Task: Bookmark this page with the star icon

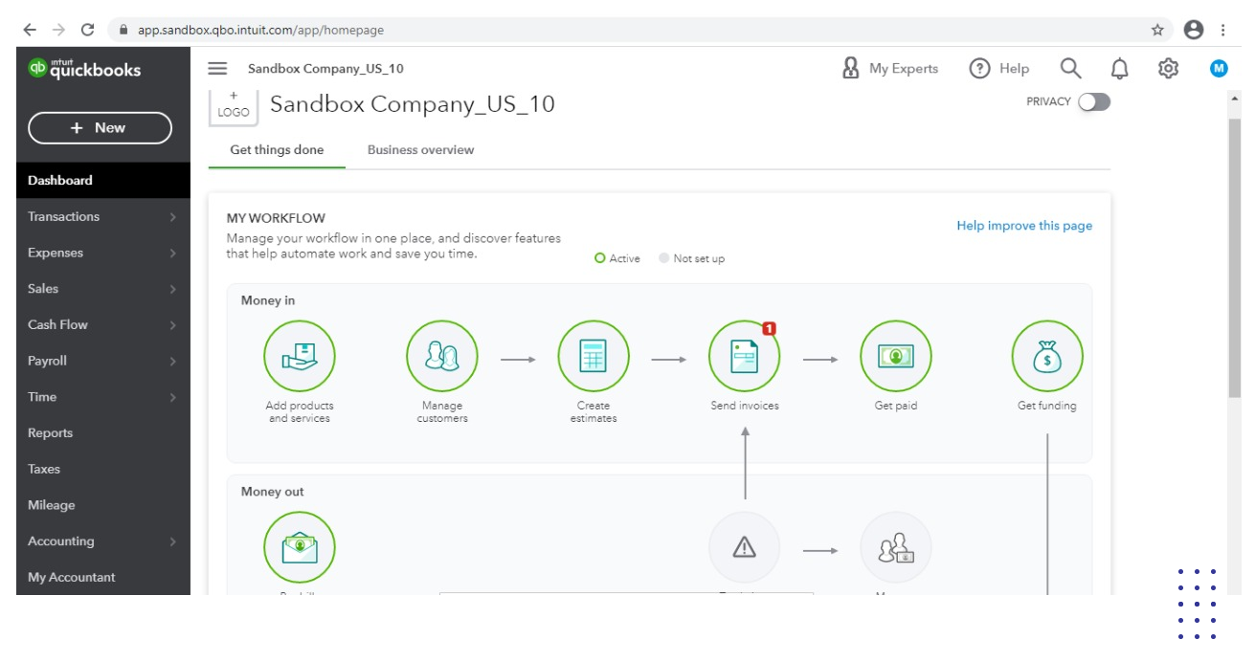Action: (x=1157, y=30)
